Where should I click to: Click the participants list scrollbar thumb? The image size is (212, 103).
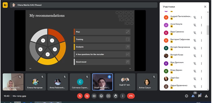(x=208, y=30)
